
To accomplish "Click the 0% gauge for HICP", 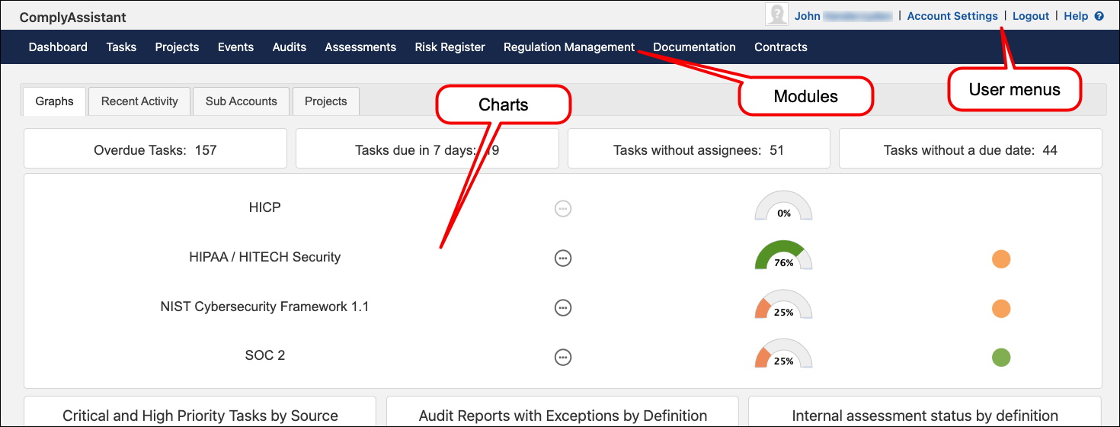I will 783,207.
